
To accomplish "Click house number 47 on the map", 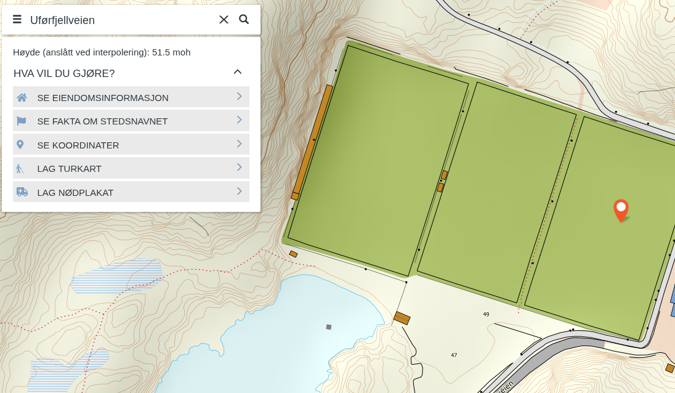I will tap(454, 355).
